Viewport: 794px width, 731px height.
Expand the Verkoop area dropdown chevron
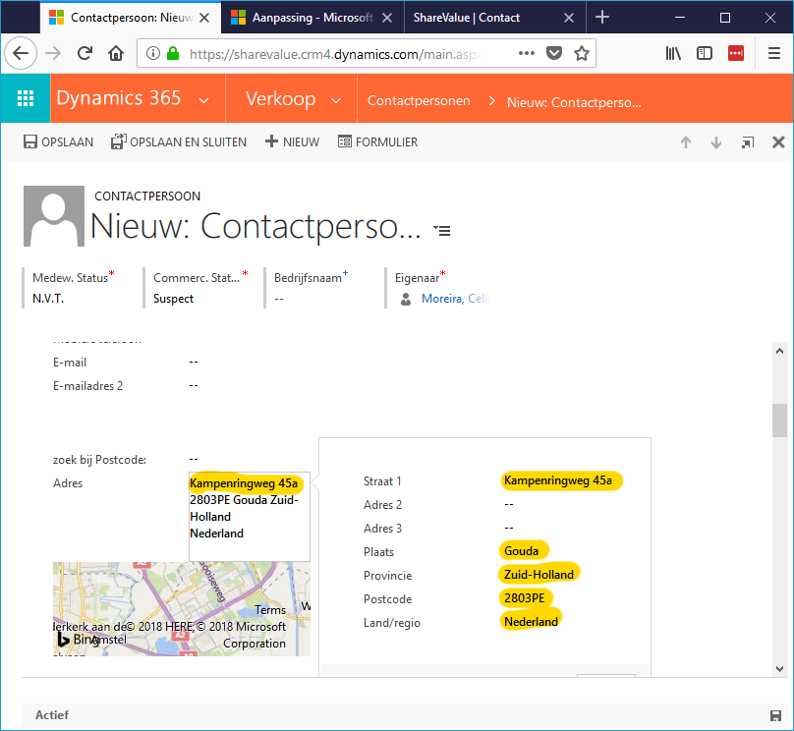pos(336,100)
